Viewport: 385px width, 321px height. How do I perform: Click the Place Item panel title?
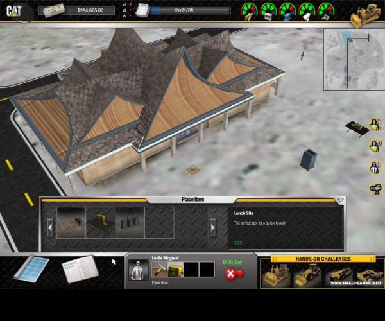tap(193, 200)
